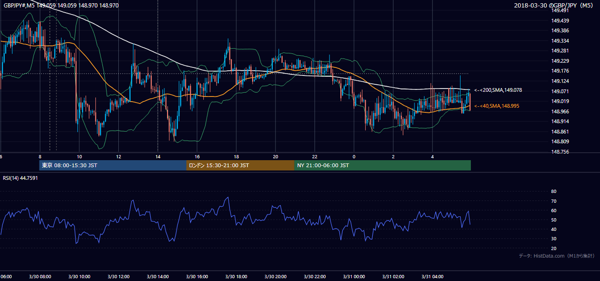Click price axis label 149.071
The height and width of the screenshot is (281, 600).
(x=561, y=91)
